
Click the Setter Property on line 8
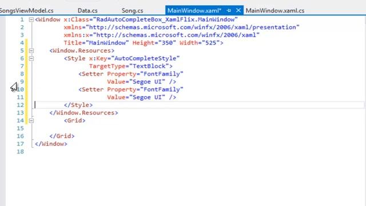[x=131, y=74]
